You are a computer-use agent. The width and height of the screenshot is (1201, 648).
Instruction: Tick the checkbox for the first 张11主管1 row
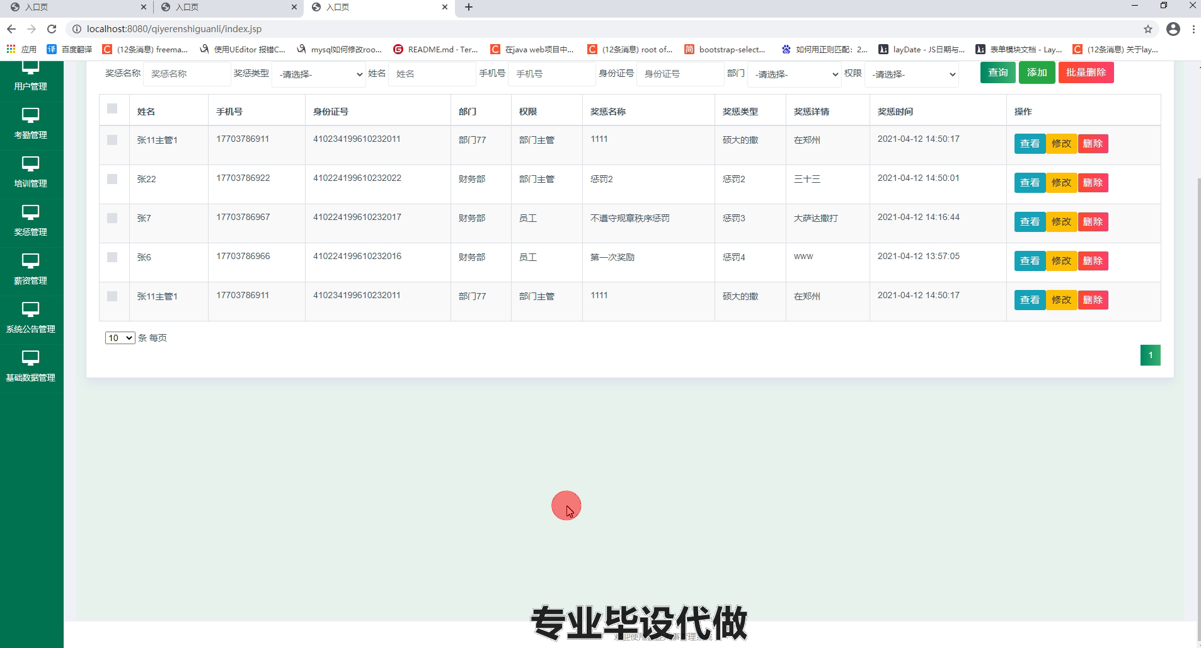coord(112,140)
